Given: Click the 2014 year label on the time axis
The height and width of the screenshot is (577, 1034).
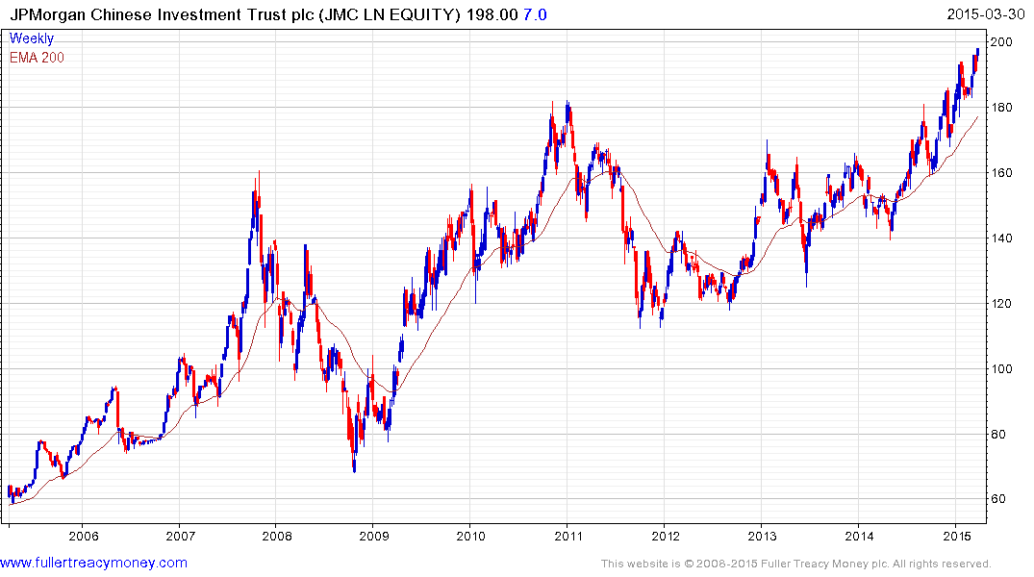Looking at the screenshot, I should 859,536.
